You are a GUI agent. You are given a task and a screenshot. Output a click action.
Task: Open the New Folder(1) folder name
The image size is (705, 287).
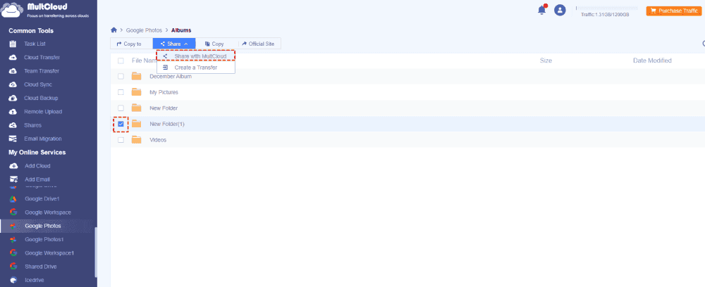pyautogui.click(x=167, y=124)
